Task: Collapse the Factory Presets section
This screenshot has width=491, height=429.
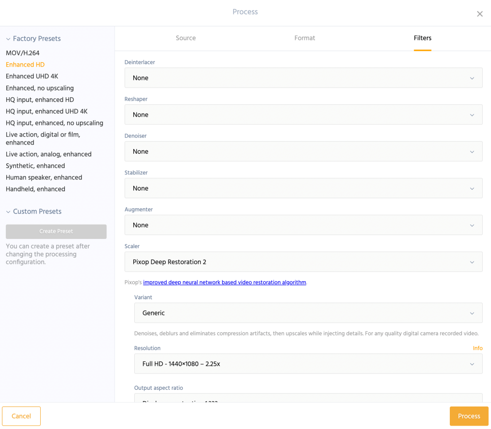Action: [x=9, y=39]
